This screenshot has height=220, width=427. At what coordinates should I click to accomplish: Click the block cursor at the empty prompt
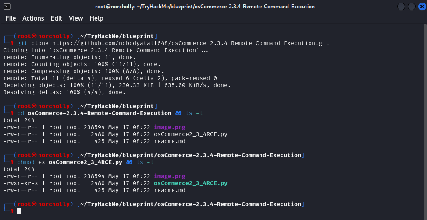pyautogui.click(x=18, y=211)
